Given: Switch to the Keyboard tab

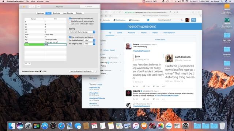Looking at the screenshot, I should (x=41, y=13).
